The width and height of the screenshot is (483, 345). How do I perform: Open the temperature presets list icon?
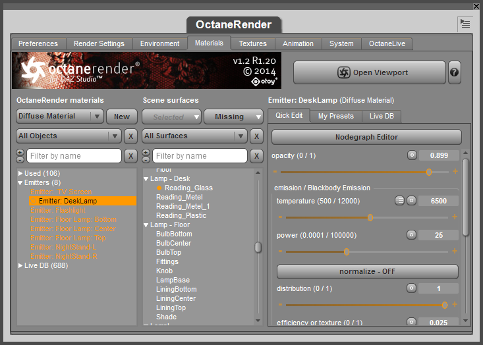[399, 201]
